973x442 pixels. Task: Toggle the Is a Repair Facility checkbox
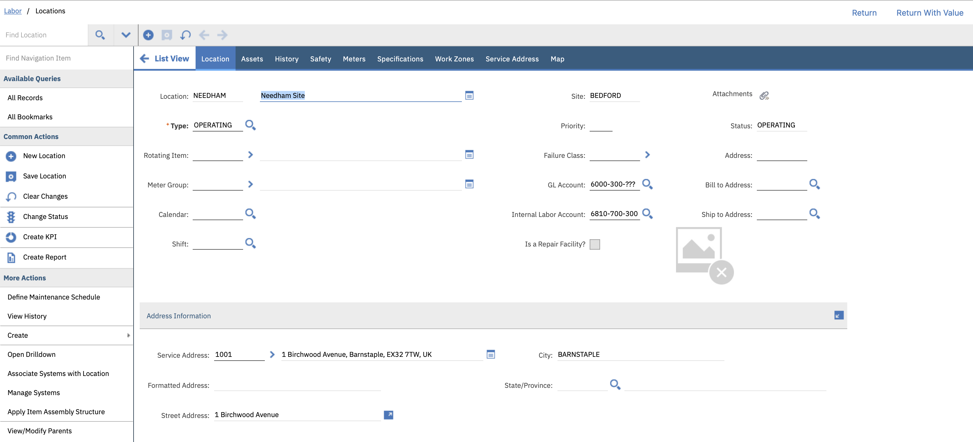click(595, 244)
